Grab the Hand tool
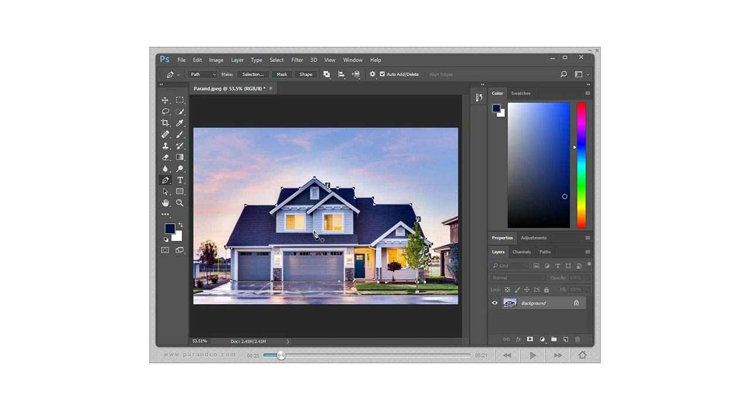Image resolution: width=750 pixels, height=410 pixels. (166, 203)
